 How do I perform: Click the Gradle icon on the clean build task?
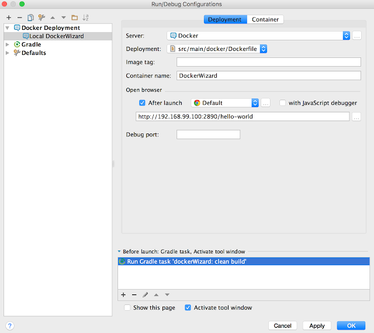pos(122,262)
